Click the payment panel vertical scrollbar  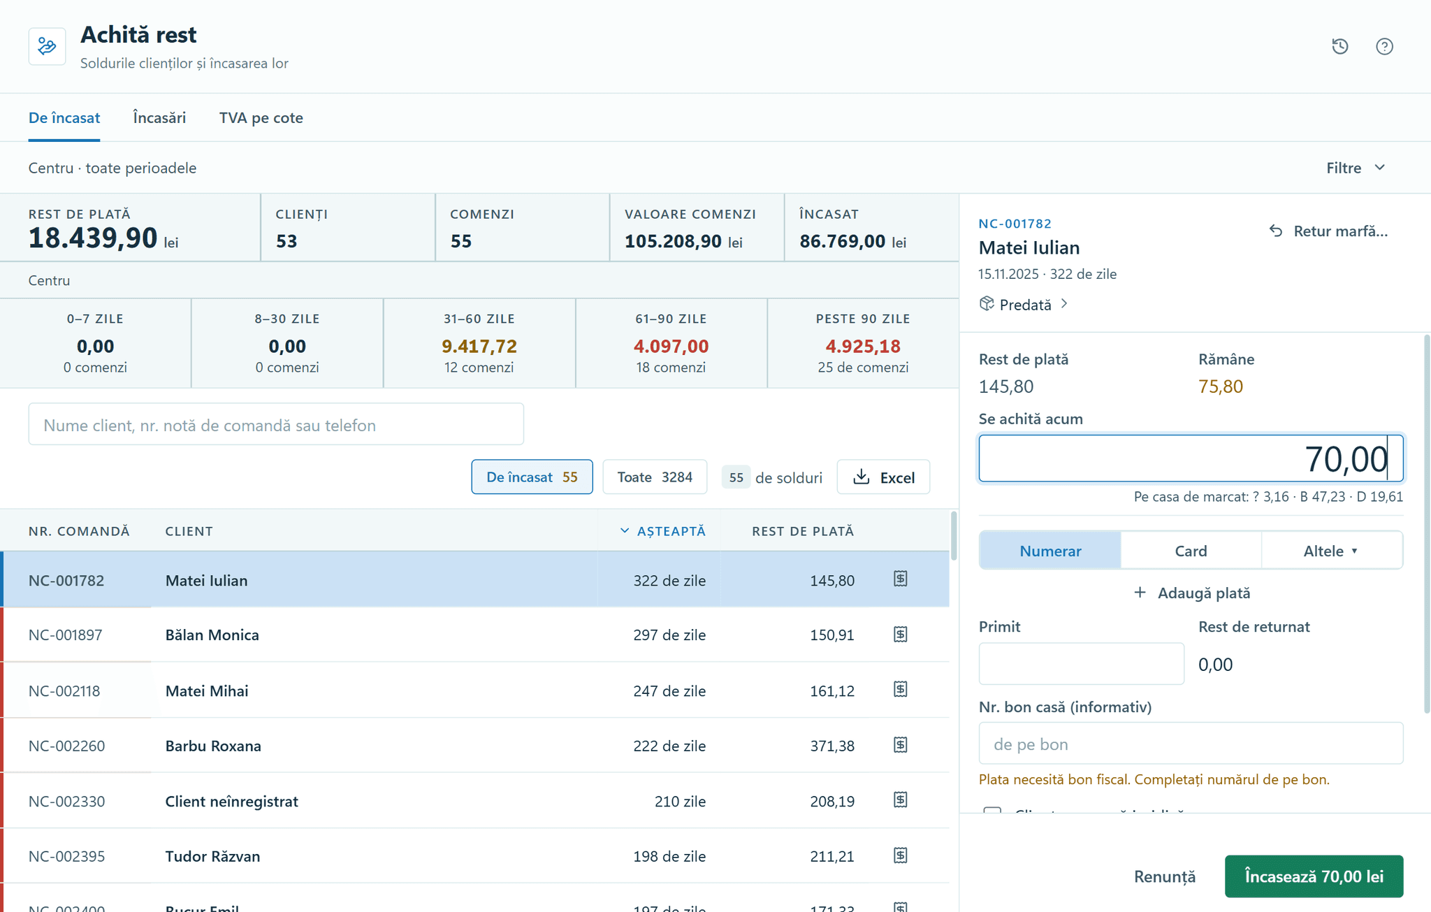point(1427,524)
